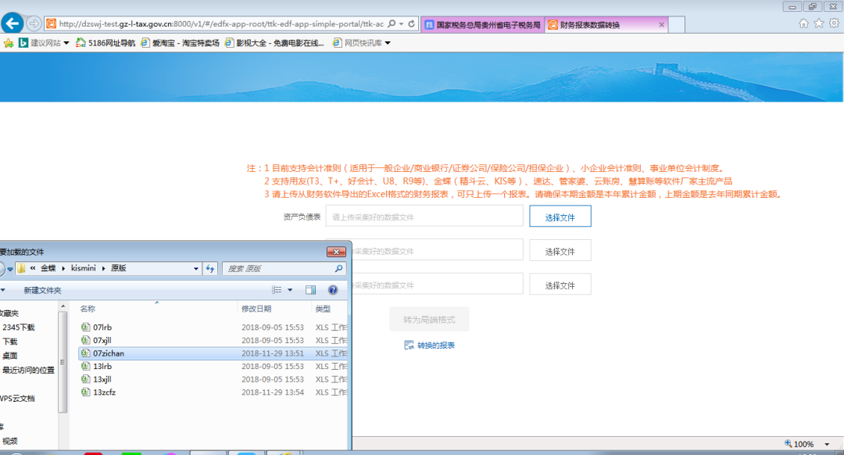Open 最近访问的位置 in the sidebar
The image size is (844, 455).
pyautogui.click(x=28, y=370)
